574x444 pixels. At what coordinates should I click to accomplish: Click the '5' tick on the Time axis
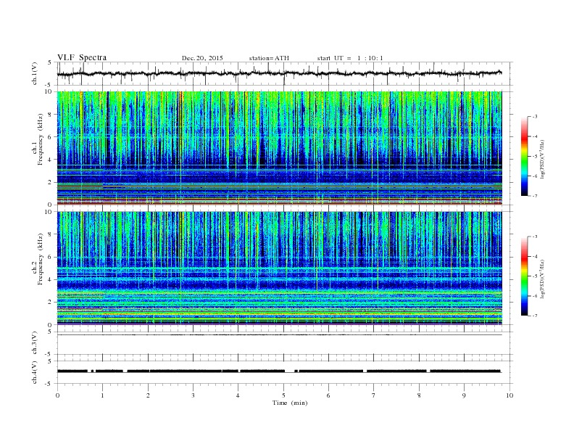(x=283, y=395)
